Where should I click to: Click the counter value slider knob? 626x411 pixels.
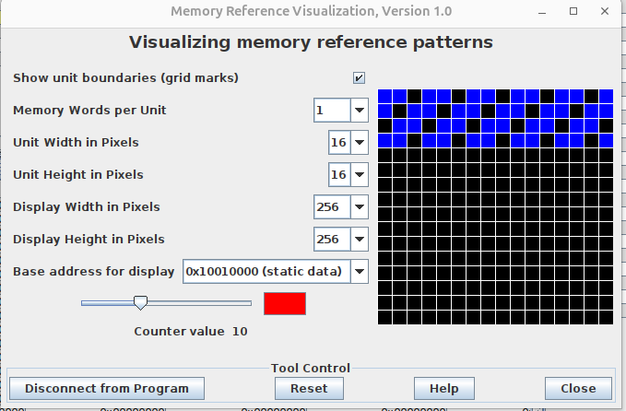pyautogui.click(x=140, y=302)
